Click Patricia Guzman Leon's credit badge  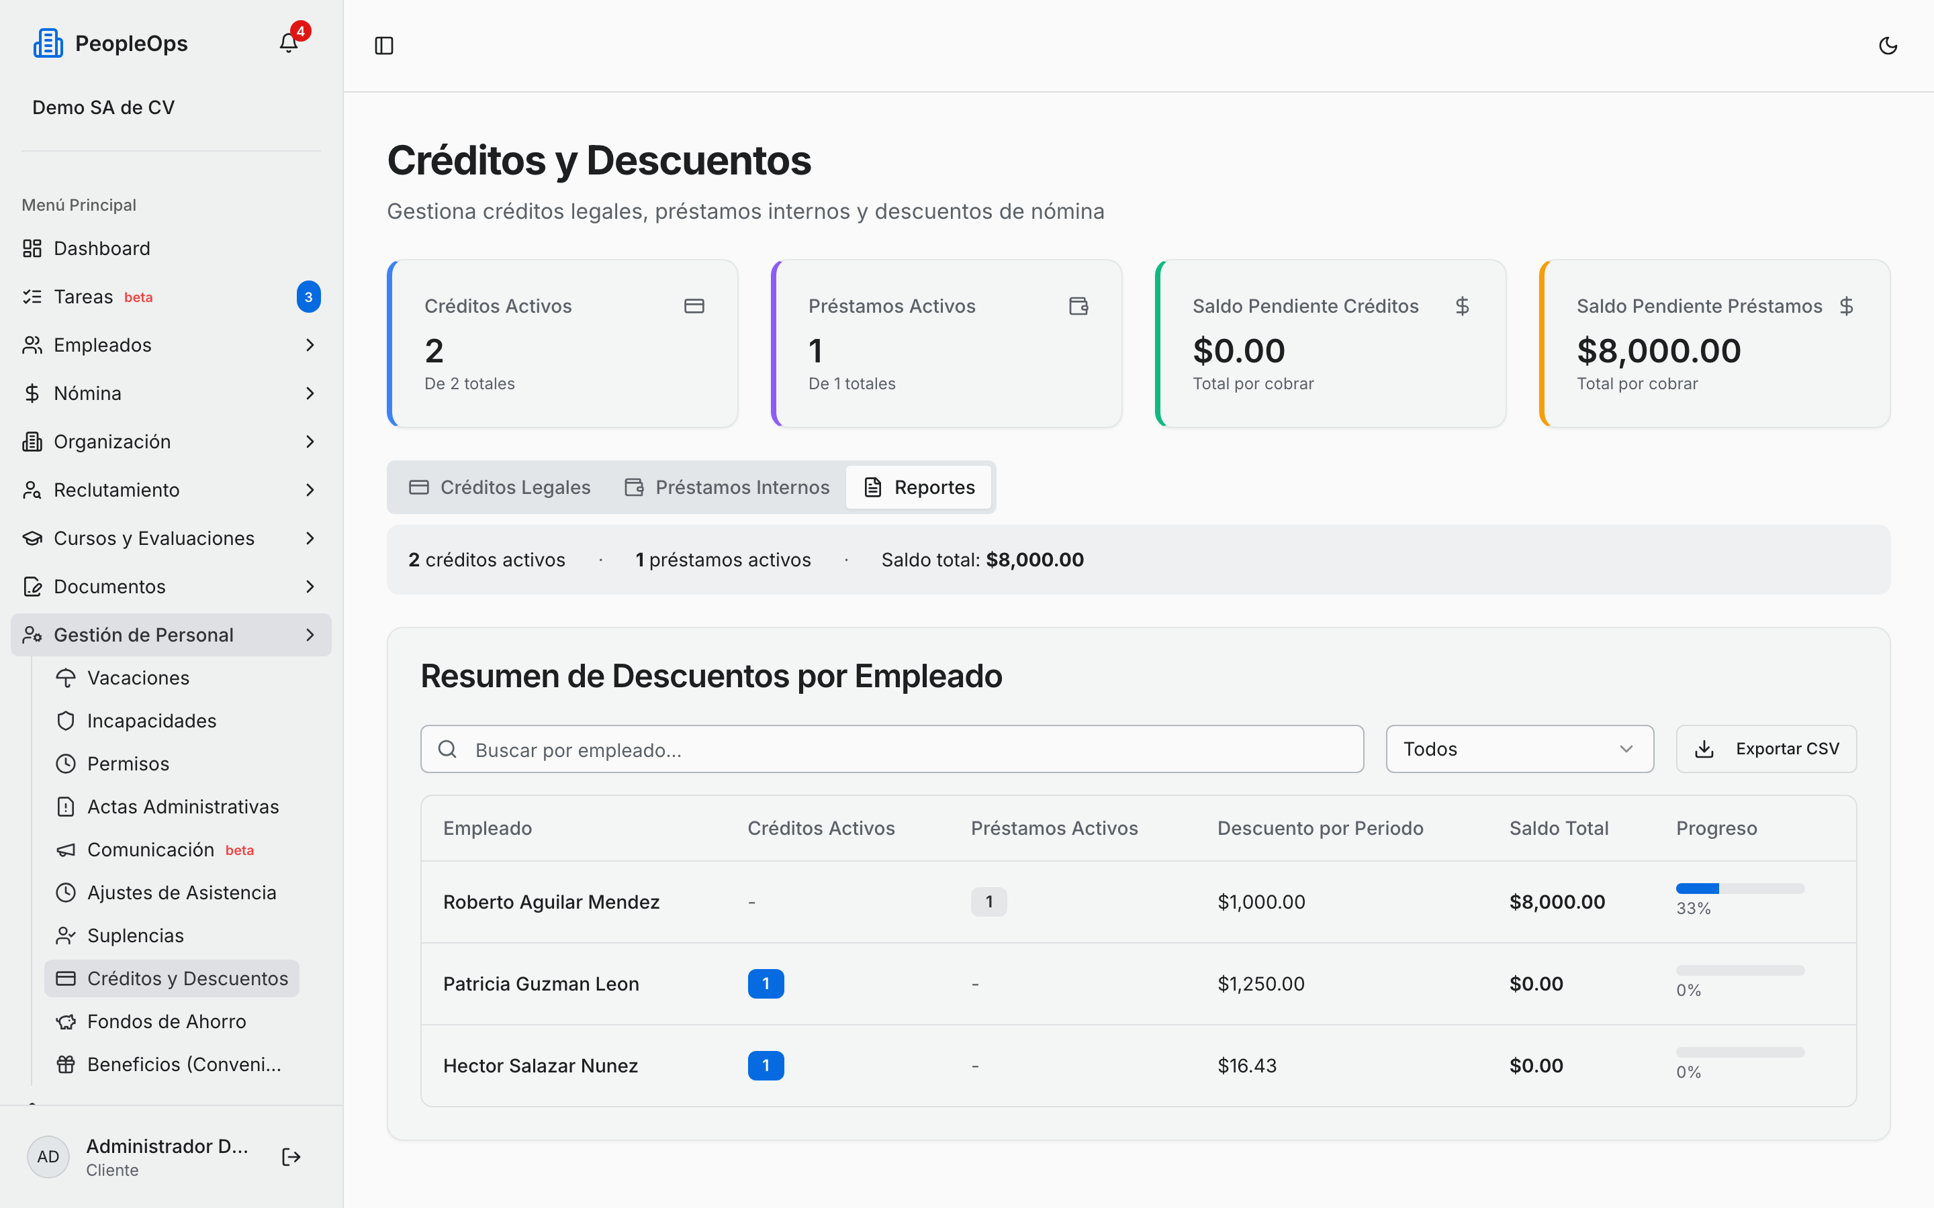tap(766, 983)
